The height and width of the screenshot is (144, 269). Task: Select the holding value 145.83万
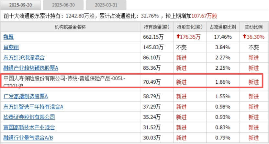(x=153, y=47)
